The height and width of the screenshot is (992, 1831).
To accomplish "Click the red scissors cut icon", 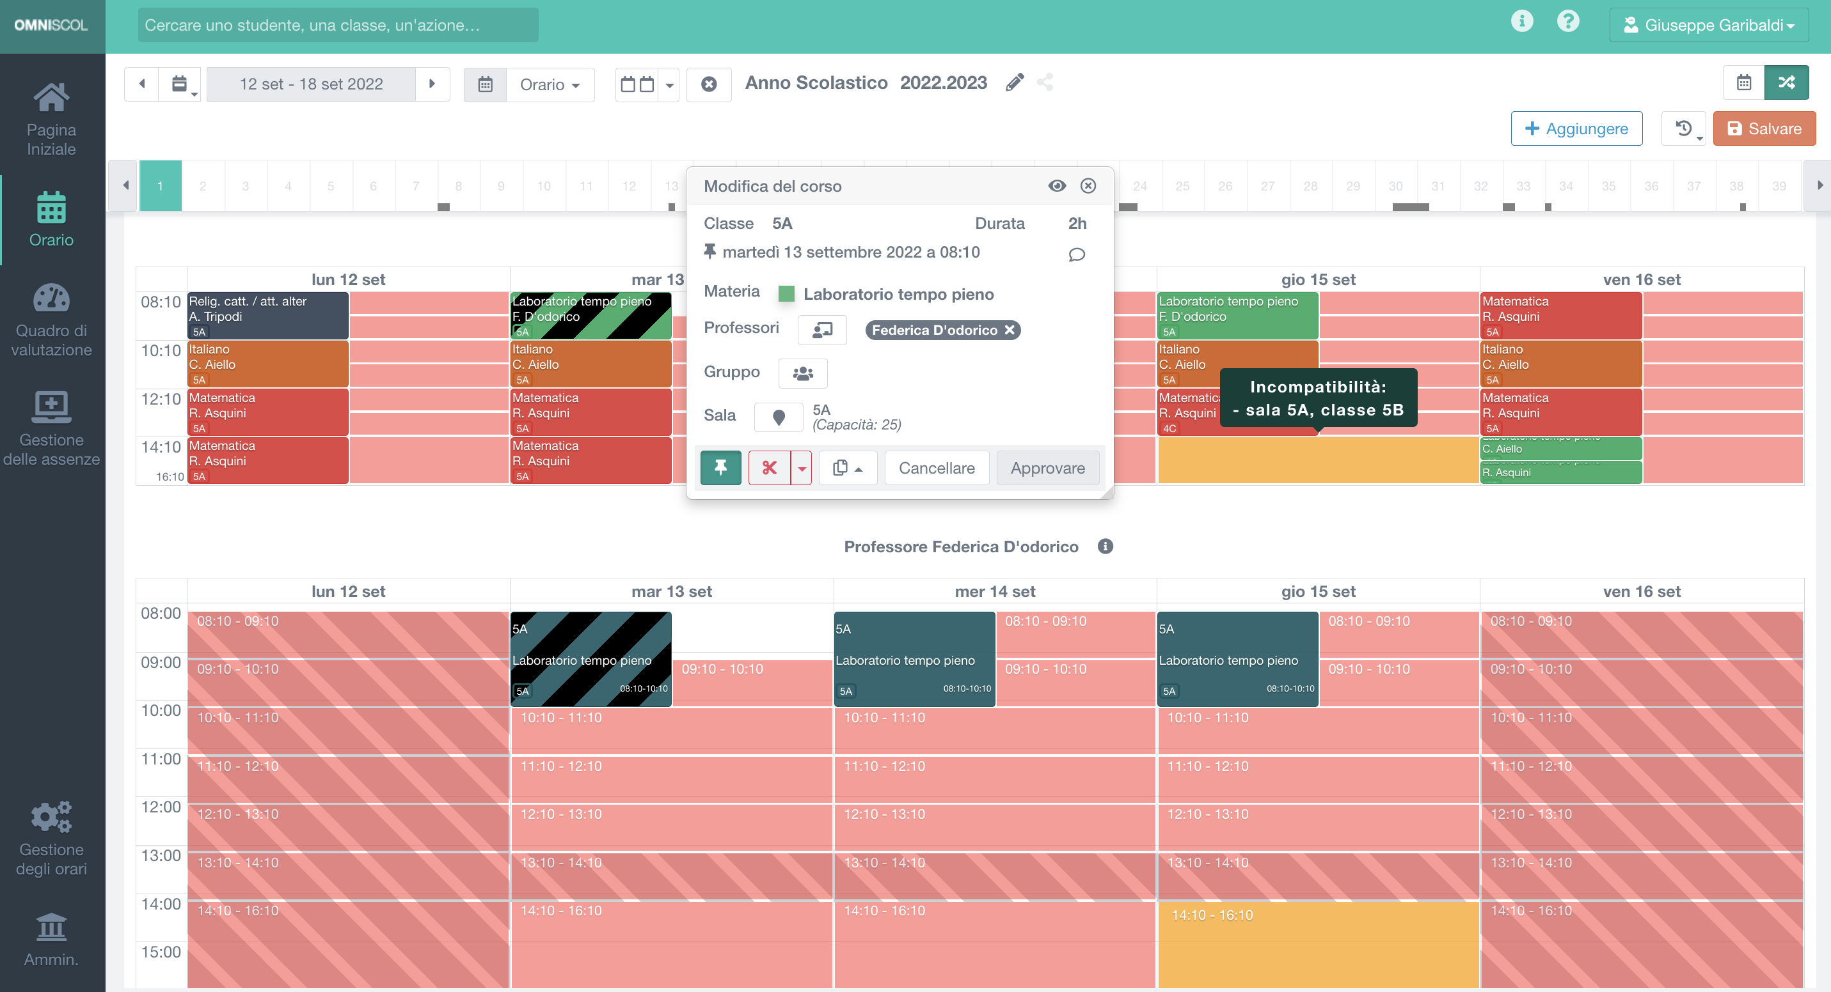I will [x=769, y=468].
